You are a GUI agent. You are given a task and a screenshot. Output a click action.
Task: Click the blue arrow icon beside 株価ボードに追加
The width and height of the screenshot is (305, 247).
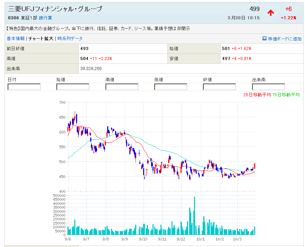tap(264, 38)
